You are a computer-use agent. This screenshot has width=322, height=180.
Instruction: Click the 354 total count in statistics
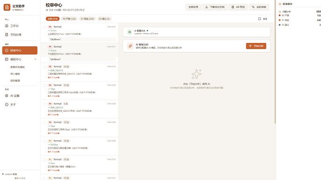(x=319, y=12)
